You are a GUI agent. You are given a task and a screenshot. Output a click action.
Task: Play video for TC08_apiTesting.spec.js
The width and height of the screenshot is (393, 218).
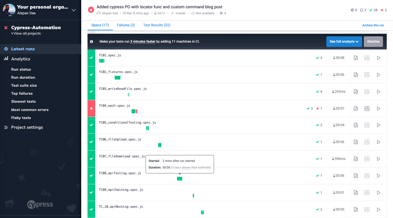point(378,176)
